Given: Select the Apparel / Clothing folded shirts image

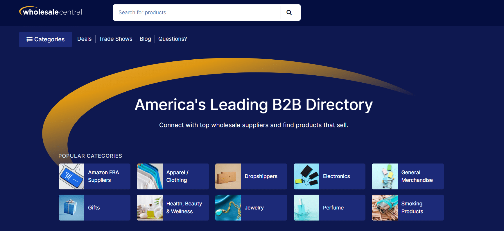Looking at the screenshot, I should pyautogui.click(x=150, y=176).
